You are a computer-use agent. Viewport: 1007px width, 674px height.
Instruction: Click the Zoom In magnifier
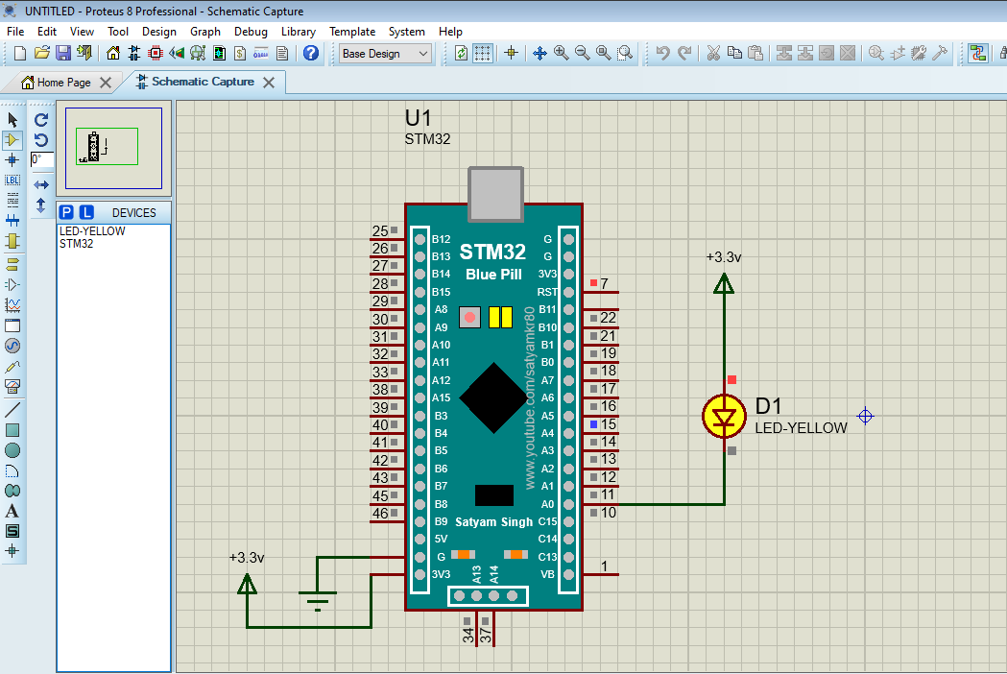[562, 54]
